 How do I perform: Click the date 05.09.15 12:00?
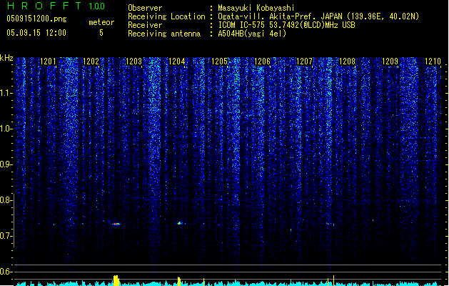tap(36, 33)
